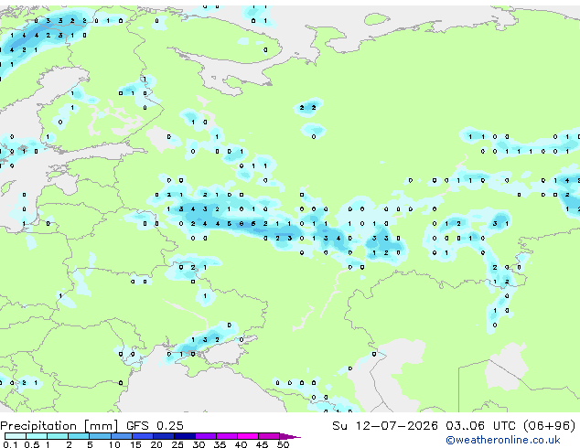
Task: Select the 2–5 mm legend color swatch
Action: click(79, 436)
